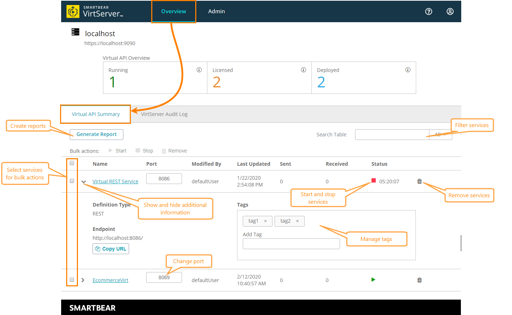
Task: Open the user account profile icon
Action: coord(450,11)
